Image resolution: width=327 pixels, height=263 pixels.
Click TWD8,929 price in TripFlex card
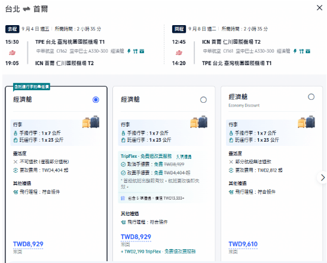tap(136, 237)
